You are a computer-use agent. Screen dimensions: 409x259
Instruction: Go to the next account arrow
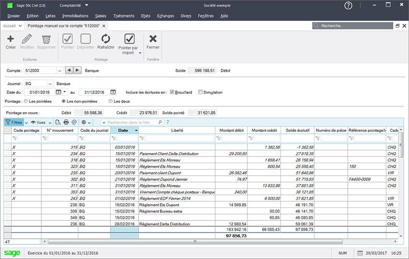pyautogui.click(x=77, y=70)
